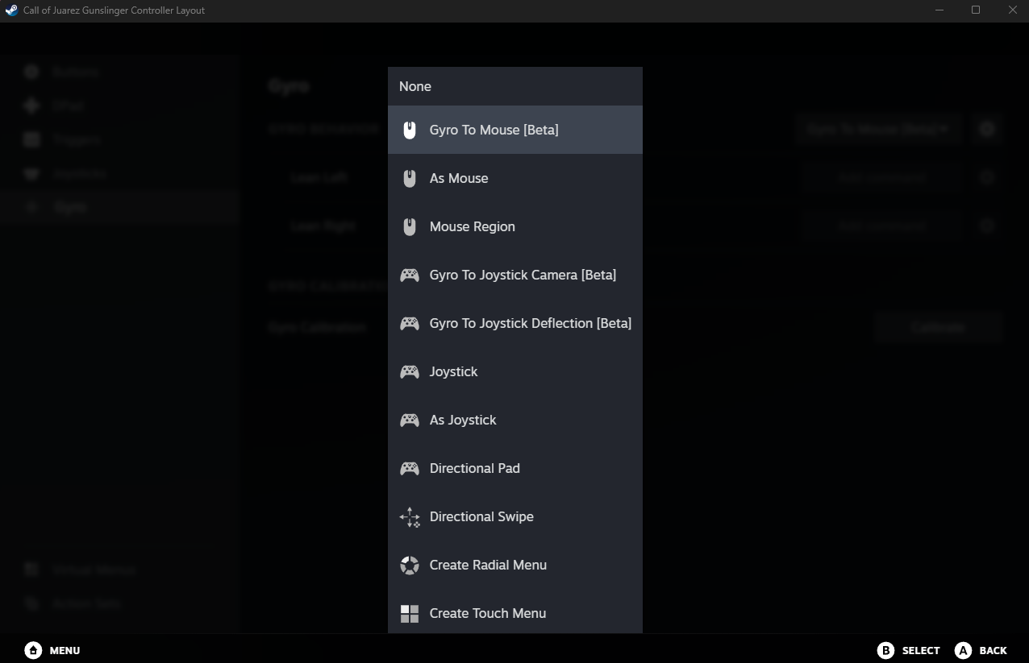Pick Gyro To Joystick Deflection [Beta]
1029x663 pixels.
pos(530,323)
